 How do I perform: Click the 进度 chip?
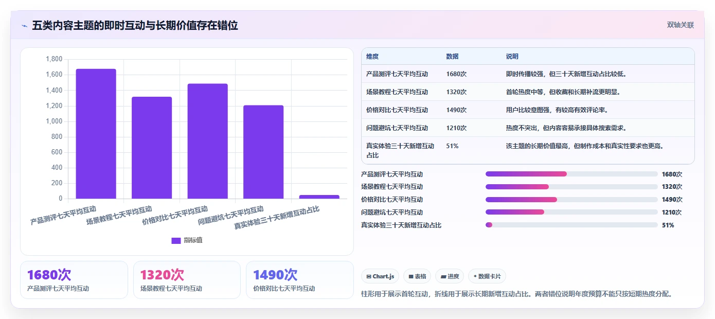click(450, 276)
